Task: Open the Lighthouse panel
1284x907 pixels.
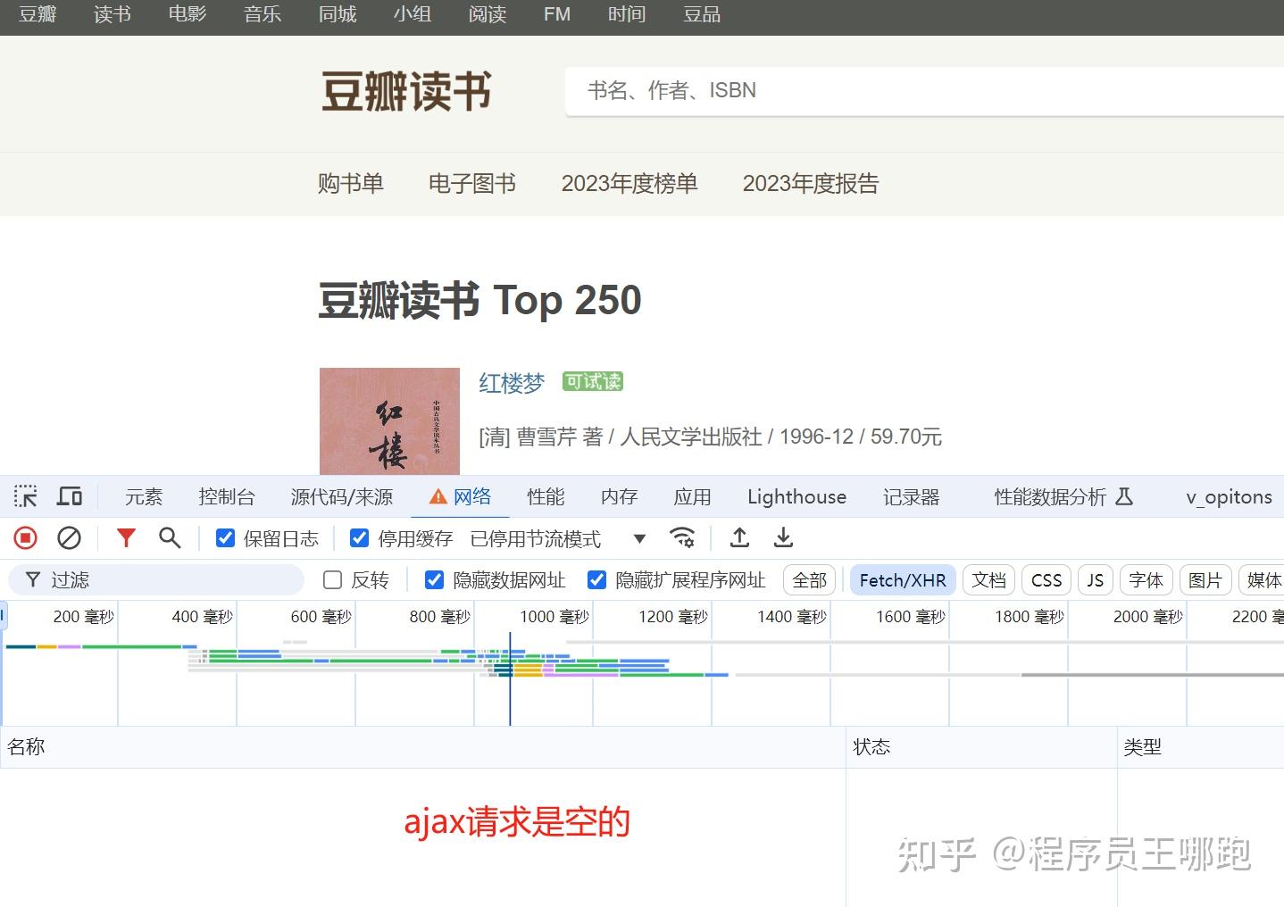Action: click(x=796, y=496)
